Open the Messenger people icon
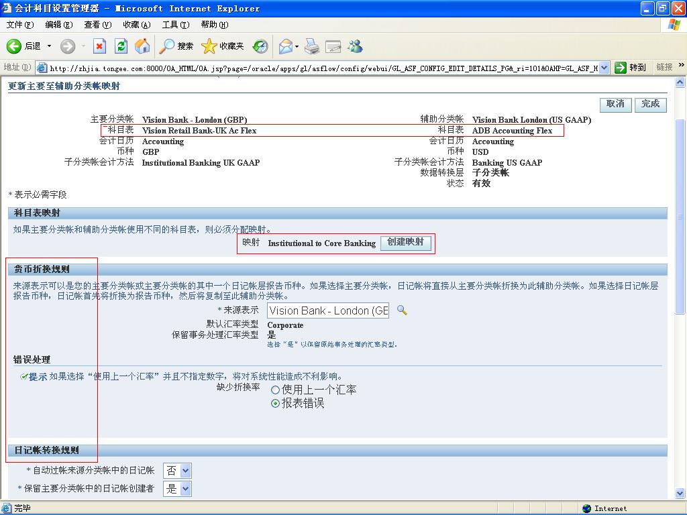The image size is (687, 515). tap(356, 46)
